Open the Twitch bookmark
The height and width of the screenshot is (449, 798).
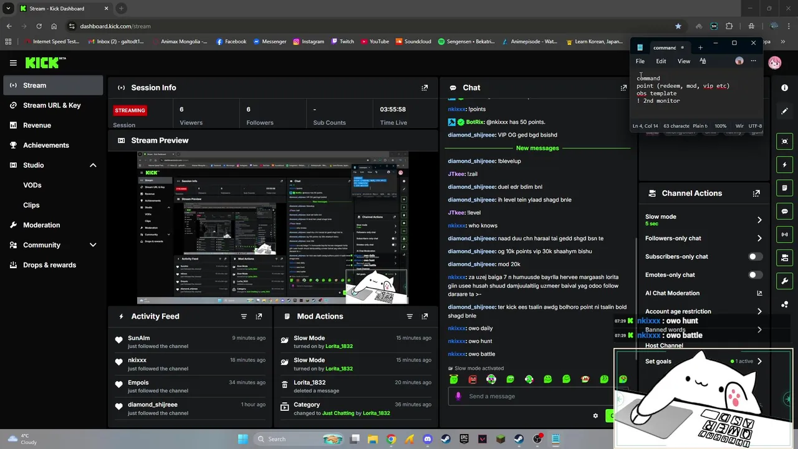(342, 42)
